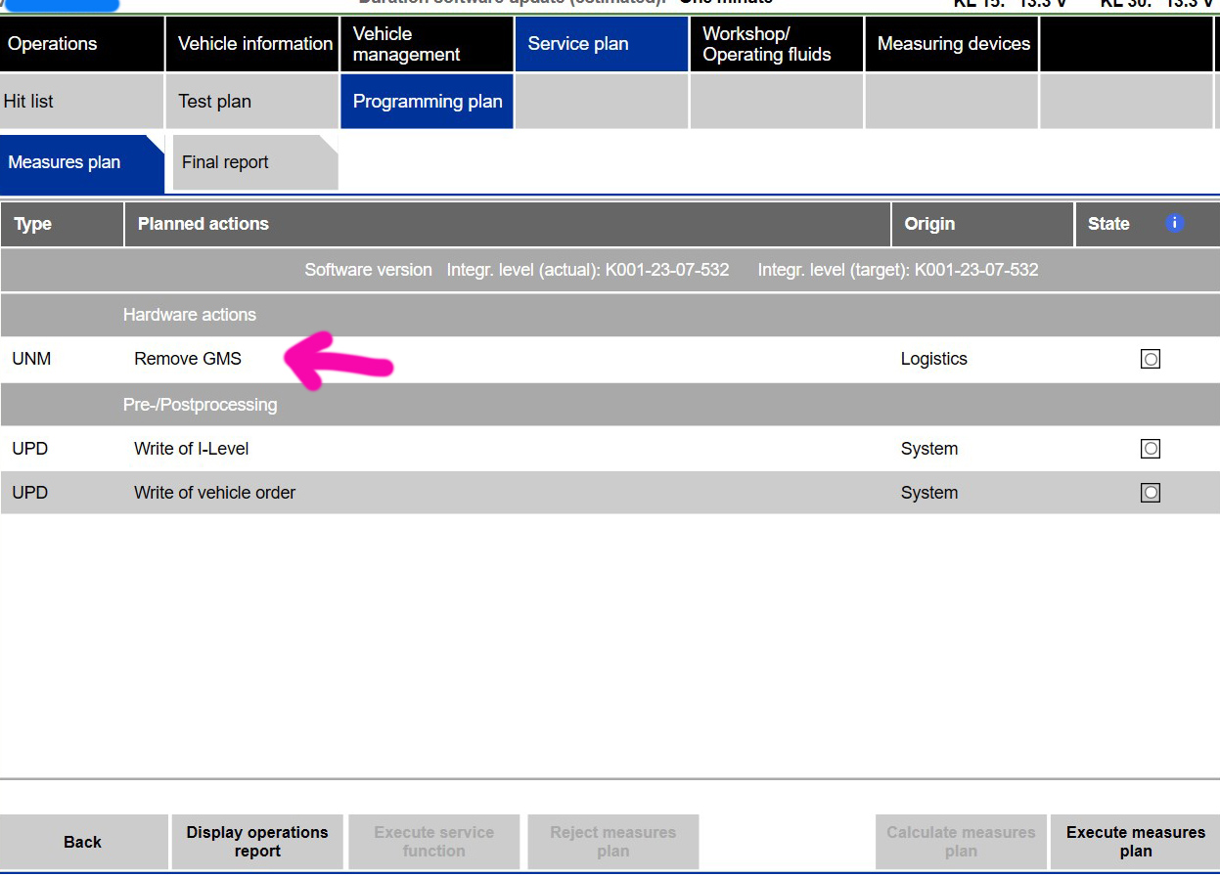
Task: Select the Service plan tab
Action: (601, 44)
